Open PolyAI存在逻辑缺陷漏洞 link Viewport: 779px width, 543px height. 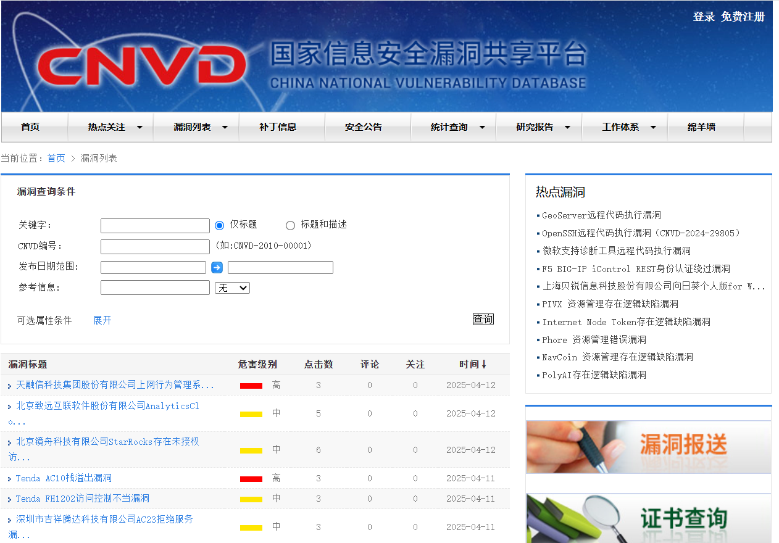tap(594, 375)
